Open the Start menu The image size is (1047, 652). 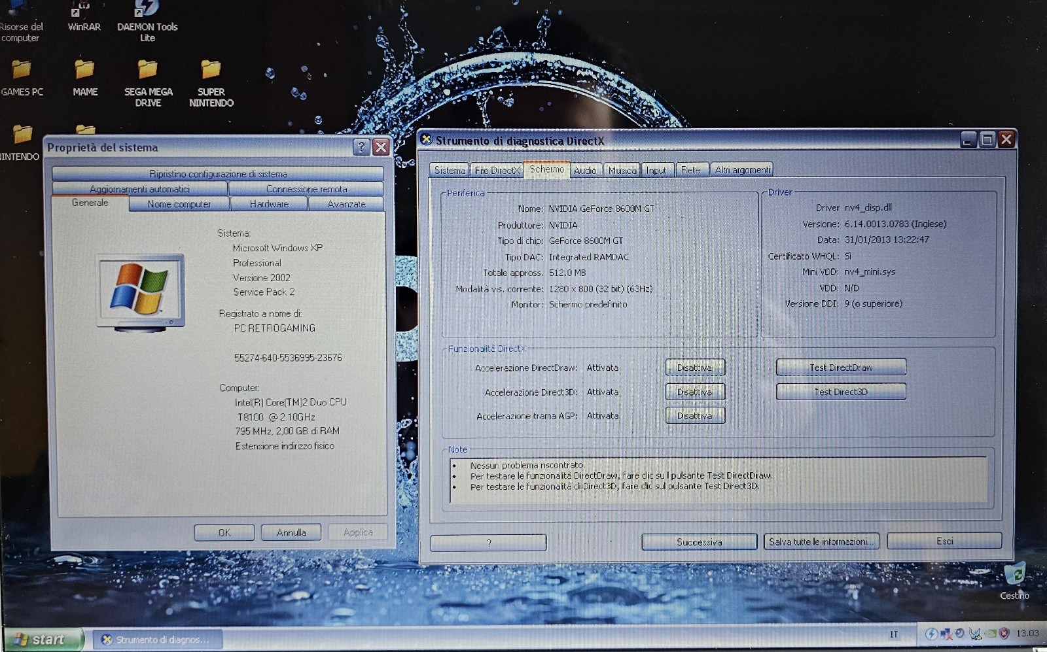coord(43,639)
